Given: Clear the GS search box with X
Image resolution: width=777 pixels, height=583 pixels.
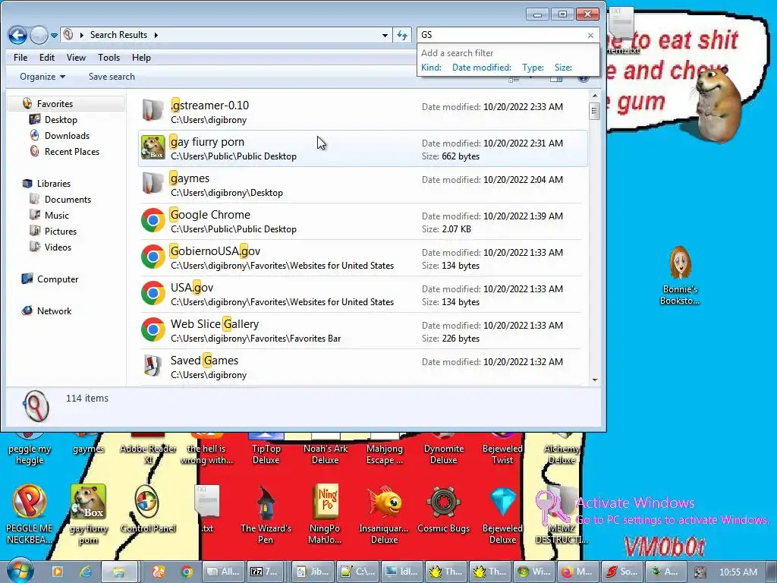Looking at the screenshot, I should pos(590,35).
